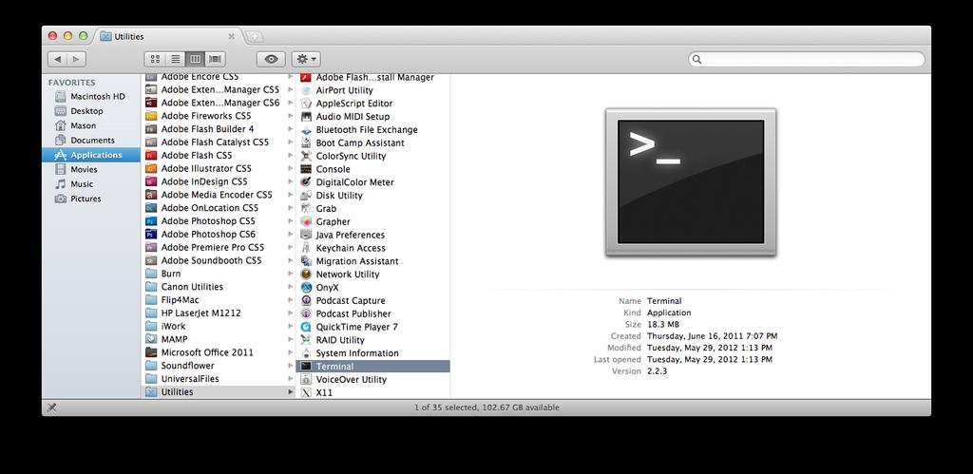The image size is (973, 474).
Task: Click the search field
Action: (x=807, y=59)
